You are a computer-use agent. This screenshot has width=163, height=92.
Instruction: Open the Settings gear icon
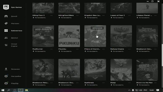point(6,76)
